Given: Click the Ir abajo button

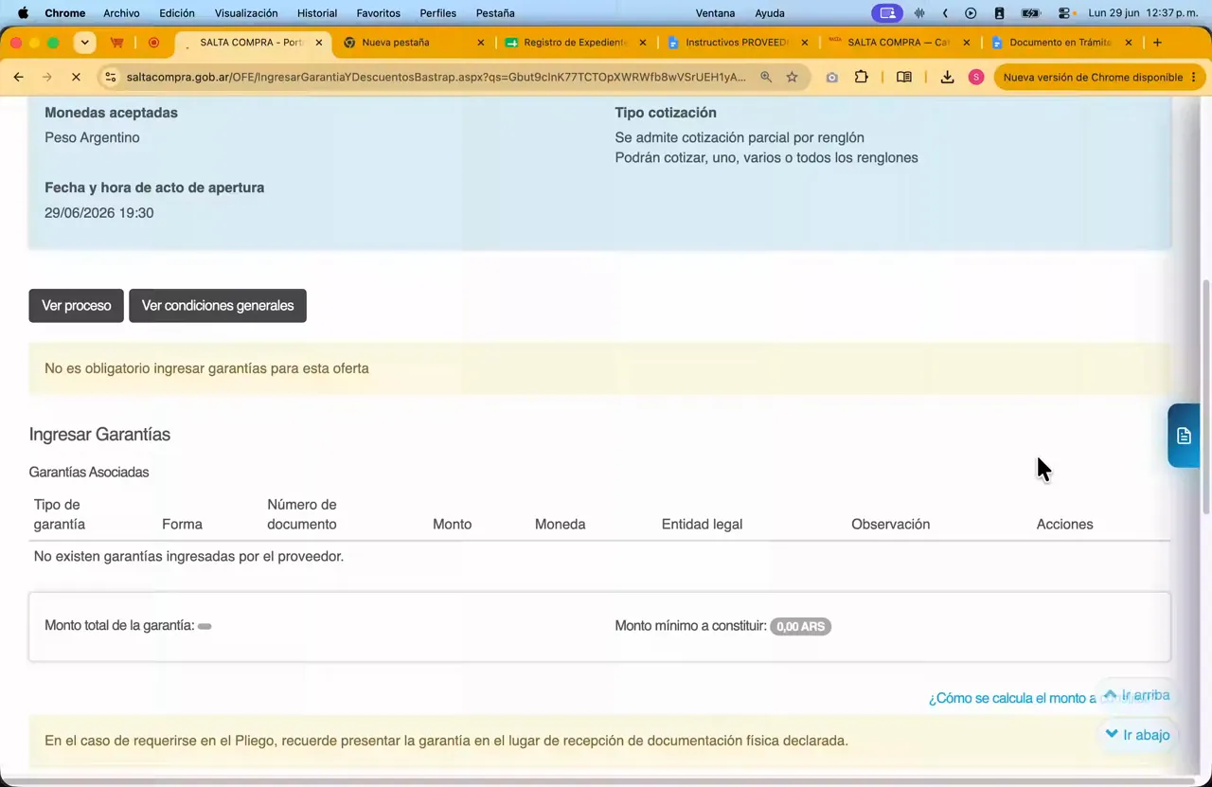Looking at the screenshot, I should click(1137, 735).
